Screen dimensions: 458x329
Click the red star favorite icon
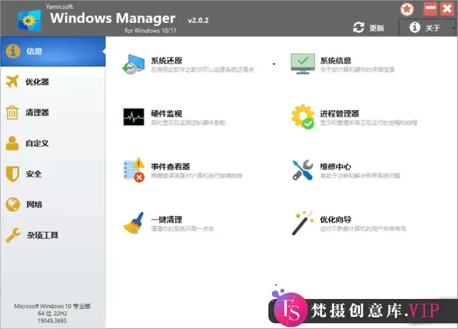(x=407, y=9)
